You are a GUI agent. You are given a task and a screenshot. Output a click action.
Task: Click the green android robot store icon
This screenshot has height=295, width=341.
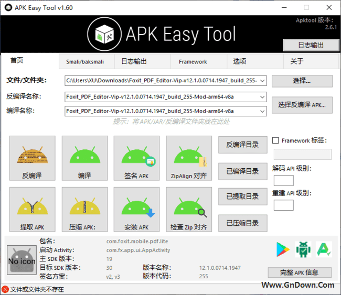click(x=303, y=249)
